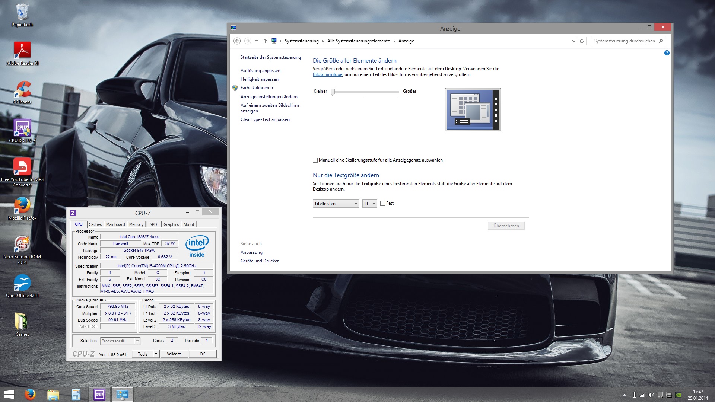Switch to the Mainboard tab in CPU-Z

click(x=115, y=224)
